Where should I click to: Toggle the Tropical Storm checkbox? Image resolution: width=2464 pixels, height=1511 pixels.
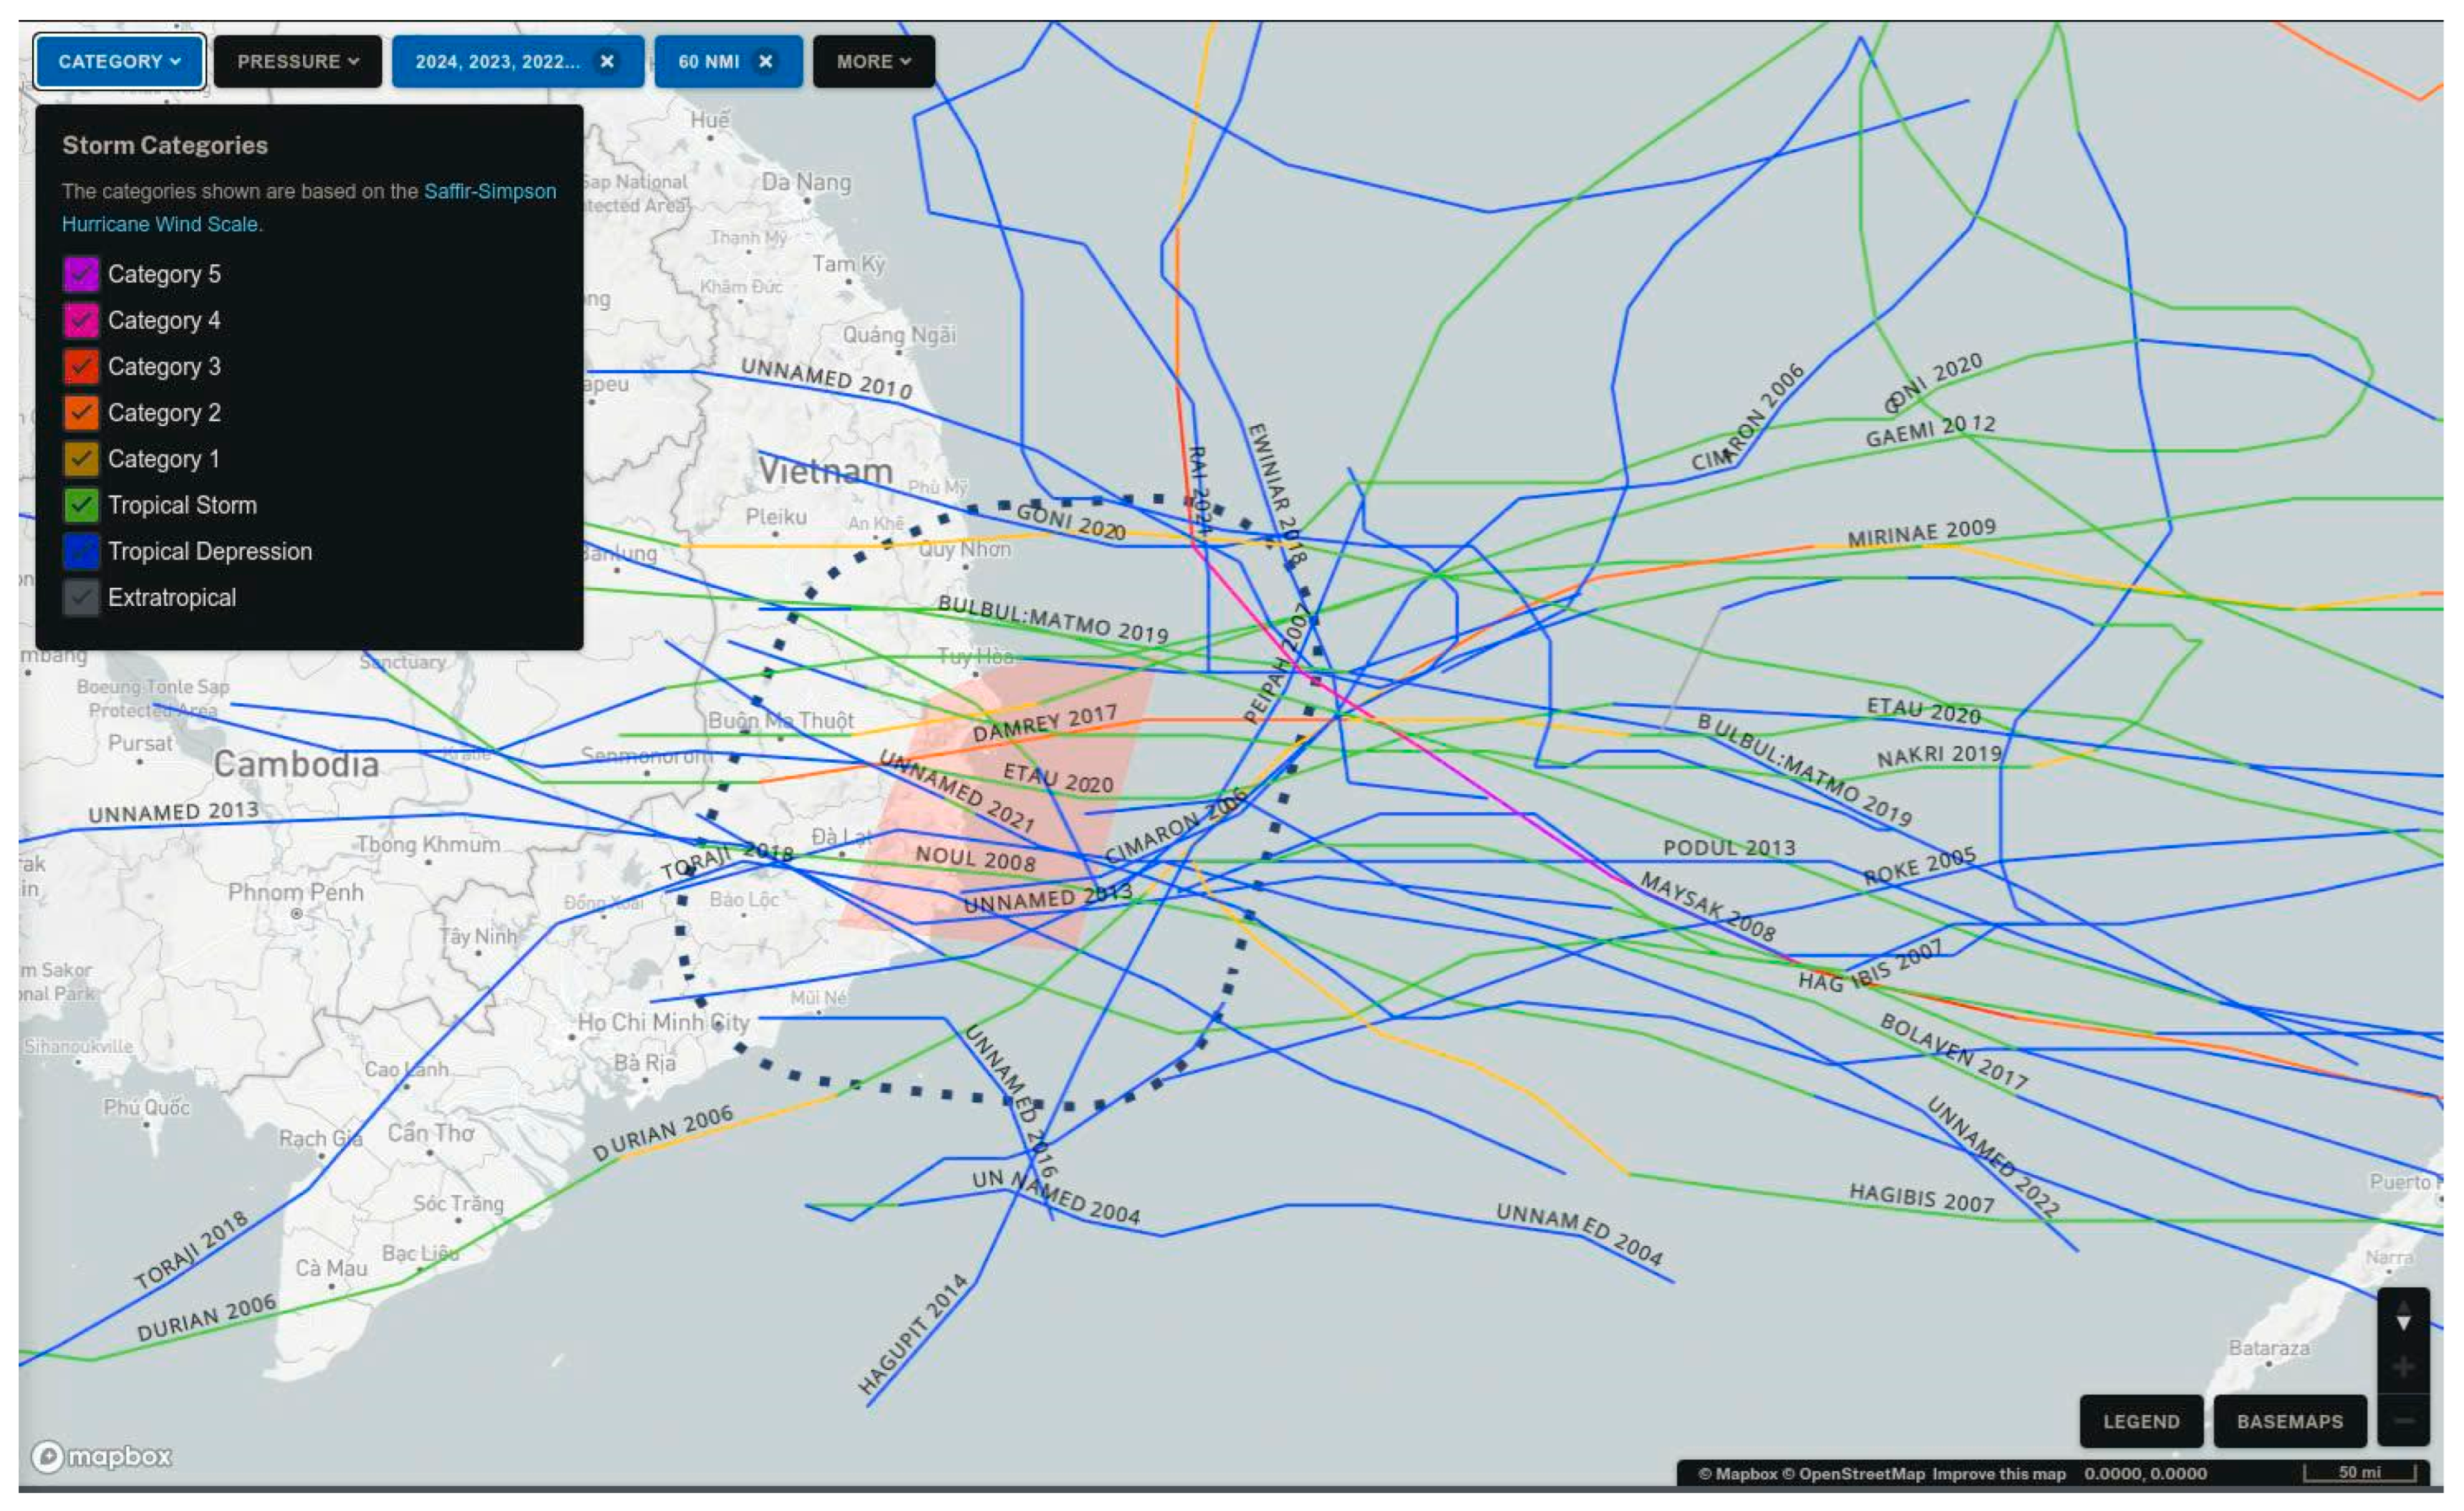81,505
